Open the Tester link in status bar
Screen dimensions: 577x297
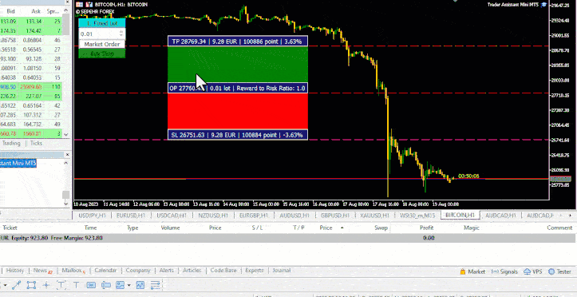coord(559,271)
